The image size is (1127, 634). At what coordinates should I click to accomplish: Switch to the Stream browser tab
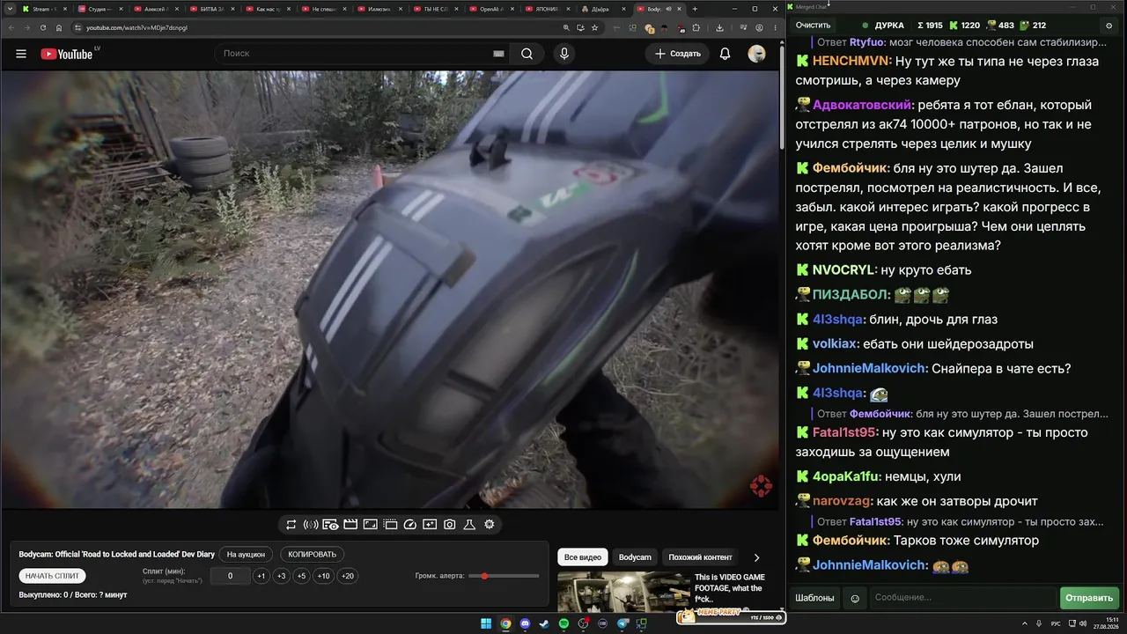44,9
